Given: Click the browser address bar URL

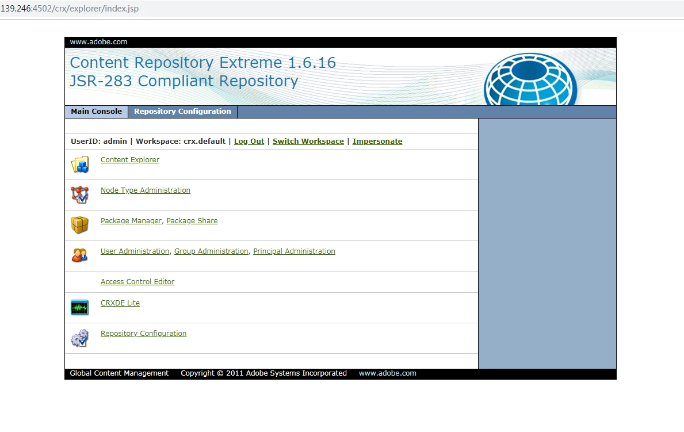Looking at the screenshot, I should coord(70,9).
